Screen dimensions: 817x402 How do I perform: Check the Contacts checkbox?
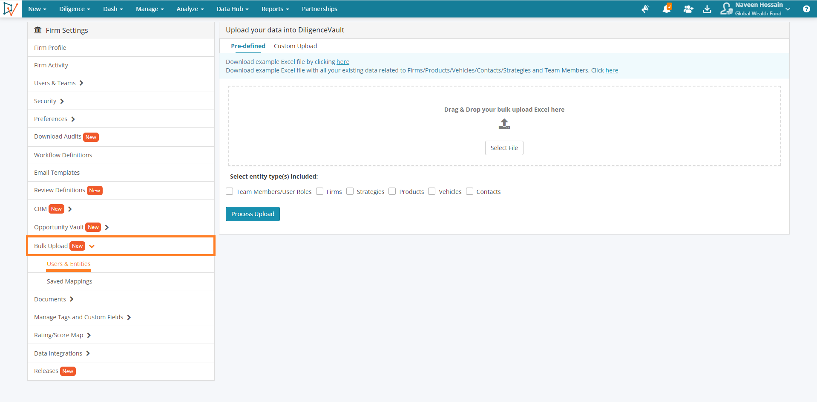click(470, 191)
